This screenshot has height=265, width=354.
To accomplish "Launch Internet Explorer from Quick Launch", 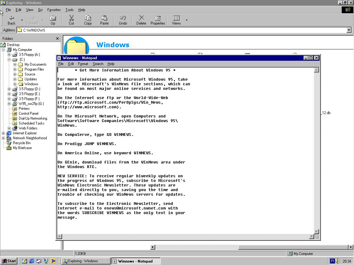I will [x=32, y=261].
